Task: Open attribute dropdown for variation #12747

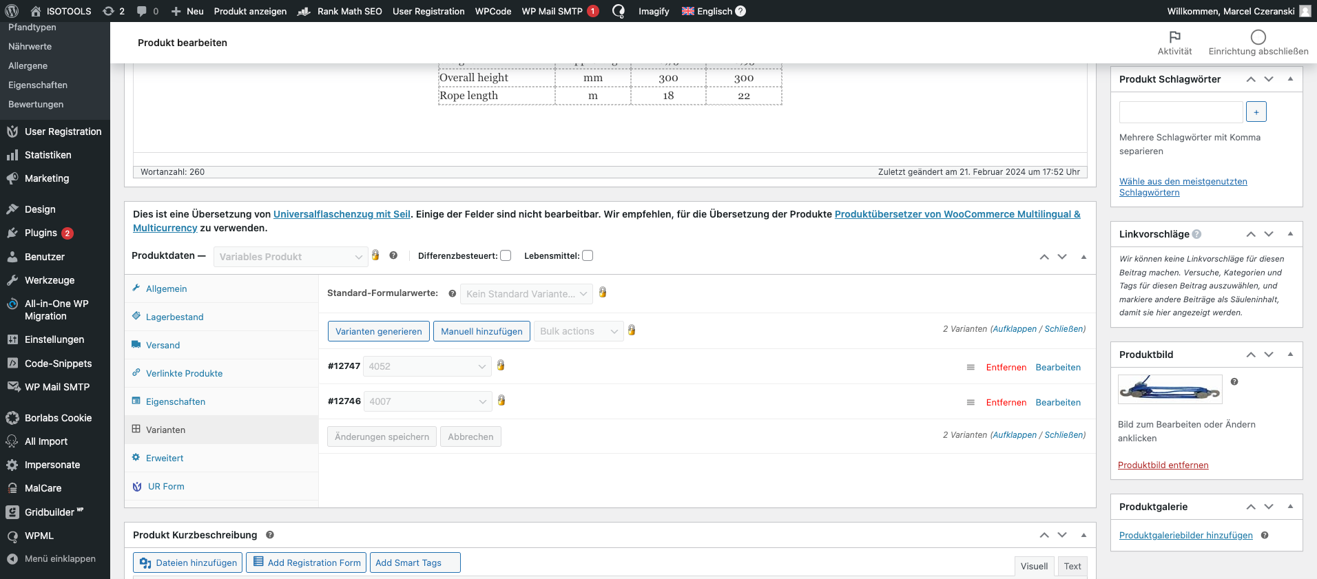Action: point(426,366)
